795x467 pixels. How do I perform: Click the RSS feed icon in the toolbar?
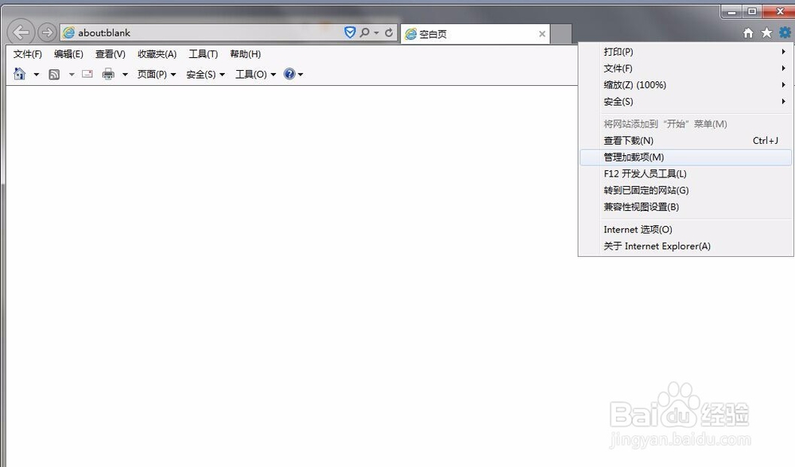(x=55, y=73)
